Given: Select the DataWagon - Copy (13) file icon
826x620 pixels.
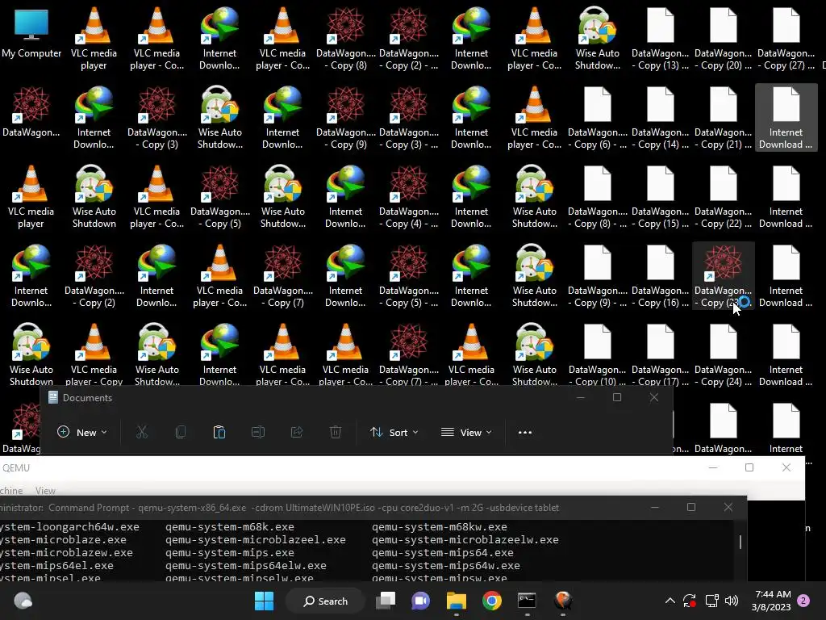Looking at the screenshot, I should pyautogui.click(x=661, y=40).
